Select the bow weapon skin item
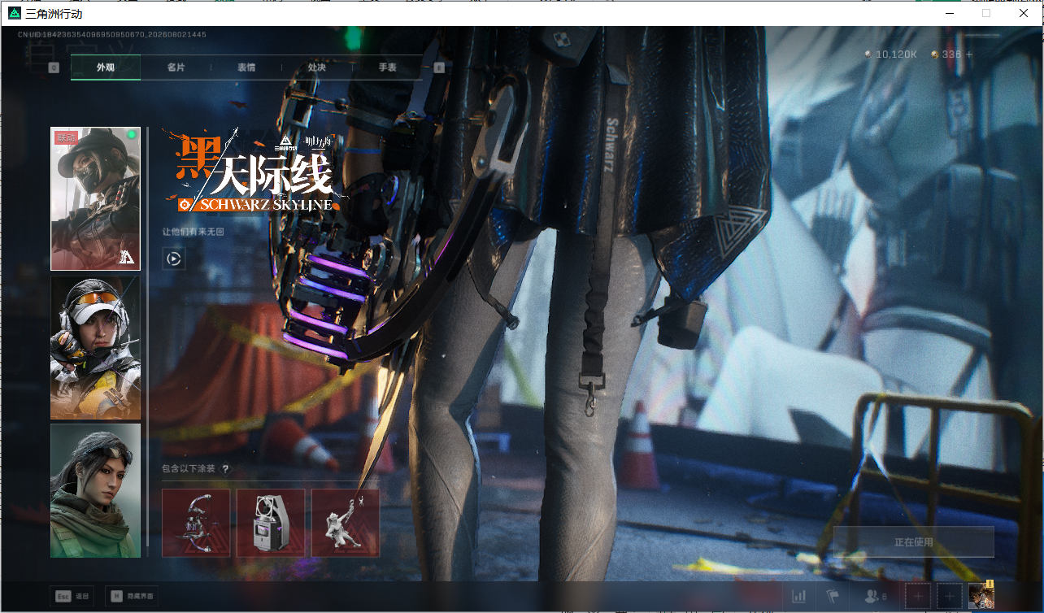Image resolution: width=1044 pixels, height=613 pixels. pyautogui.click(x=196, y=523)
